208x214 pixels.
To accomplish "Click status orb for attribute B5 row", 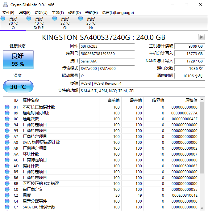I will click(7, 172).
